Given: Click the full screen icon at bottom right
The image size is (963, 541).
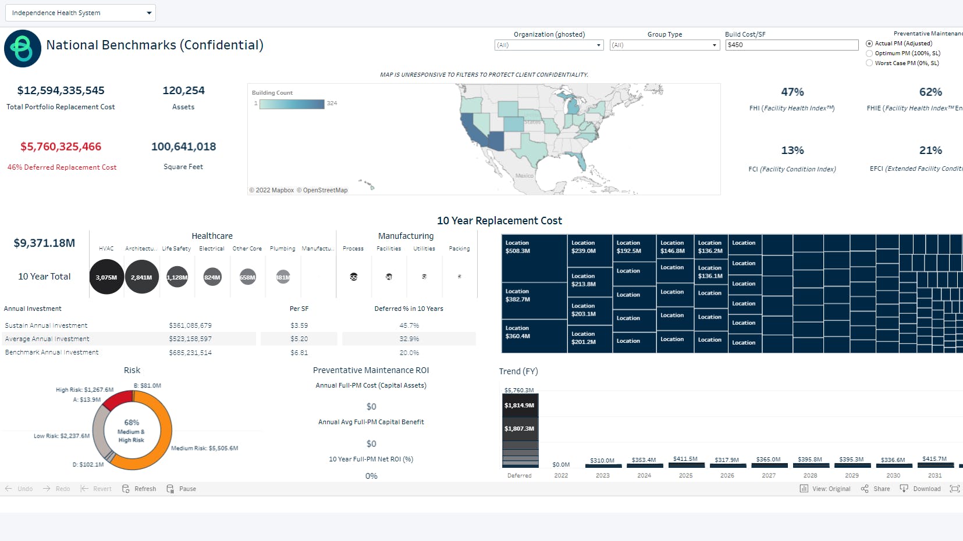Looking at the screenshot, I should [x=957, y=489].
